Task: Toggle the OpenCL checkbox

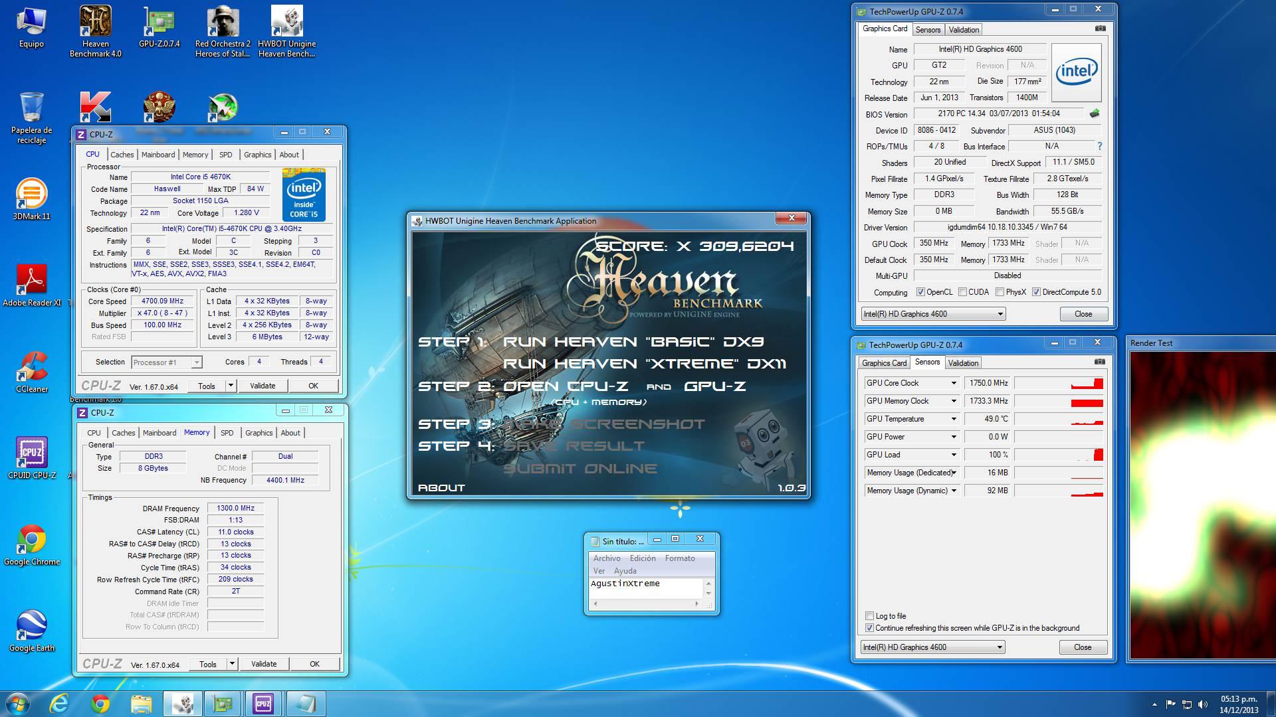Action: [920, 292]
